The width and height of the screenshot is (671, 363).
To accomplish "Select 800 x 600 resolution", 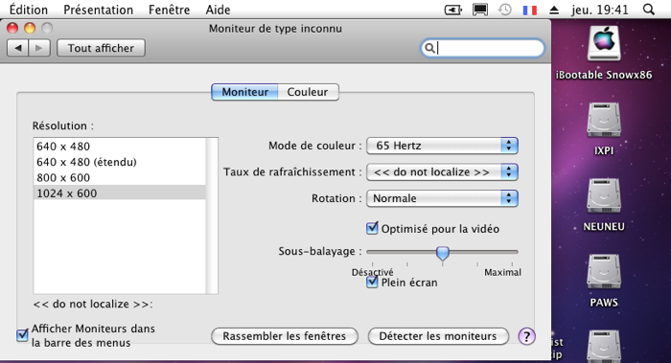I will pyautogui.click(x=120, y=177).
